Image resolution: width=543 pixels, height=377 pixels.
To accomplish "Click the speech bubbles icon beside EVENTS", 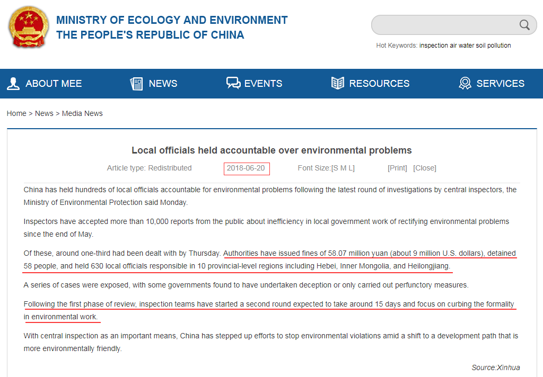I will 233,84.
